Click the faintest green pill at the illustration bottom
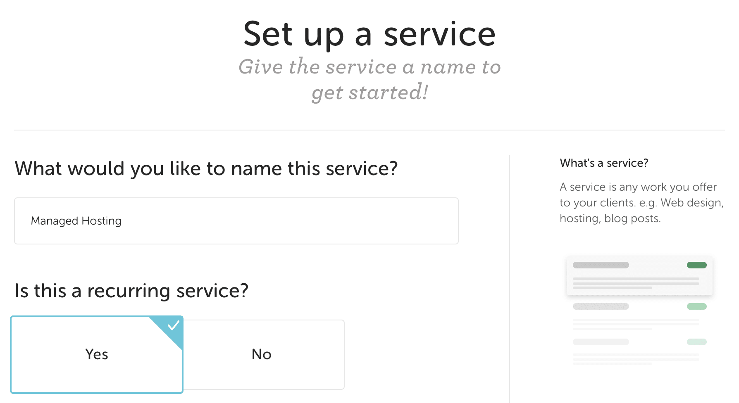 tap(696, 342)
